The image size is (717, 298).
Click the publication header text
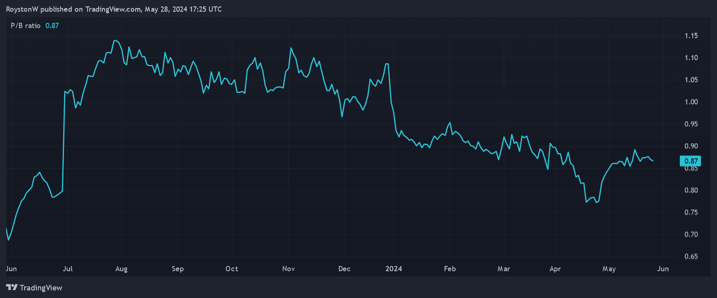coord(114,9)
